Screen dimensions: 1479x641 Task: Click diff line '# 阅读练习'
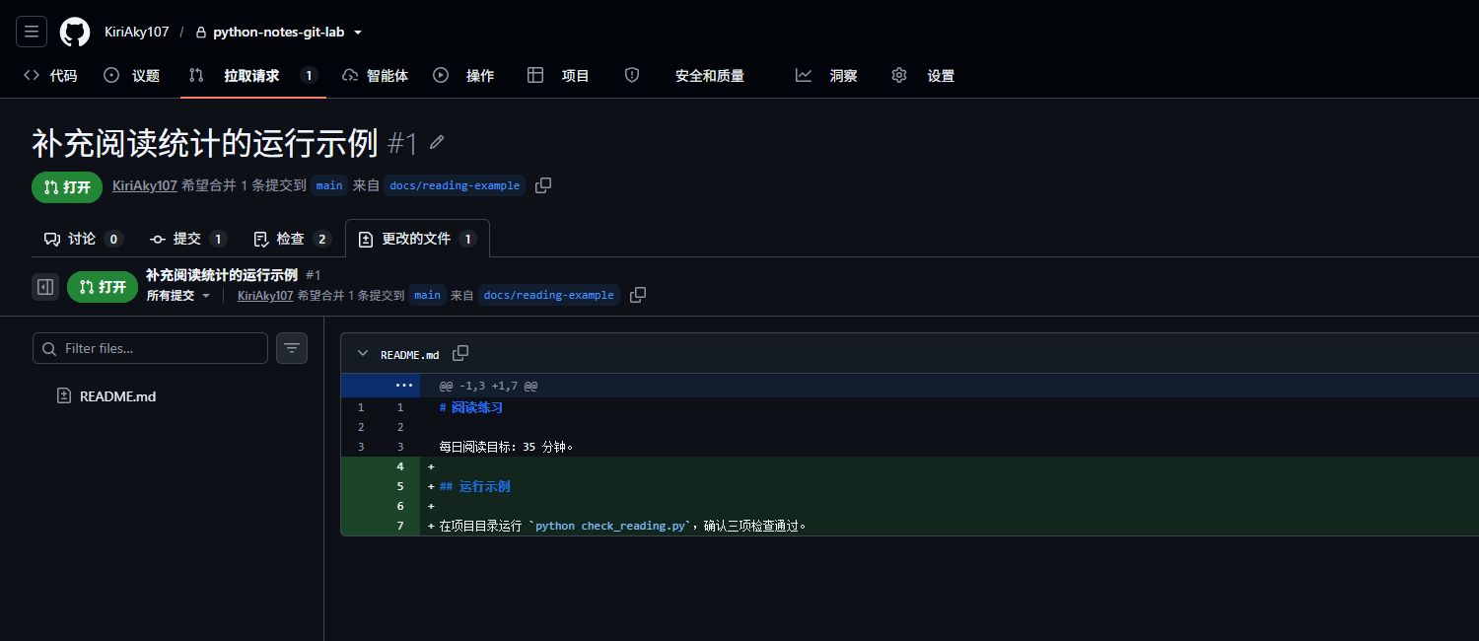point(471,407)
